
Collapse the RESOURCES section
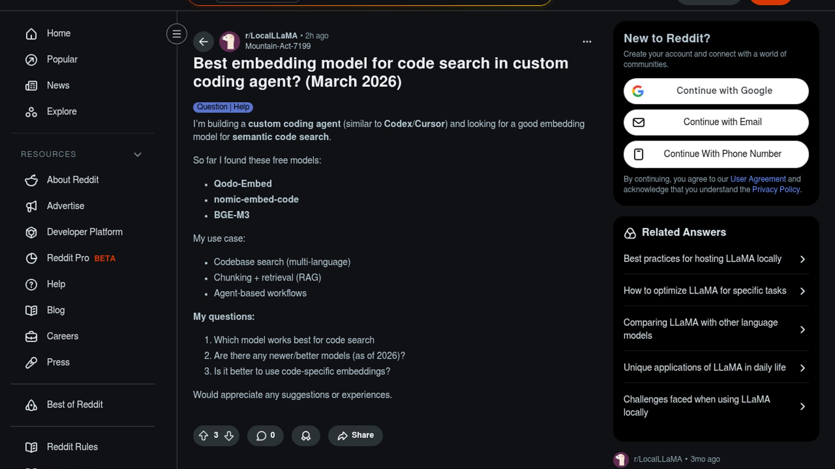coord(137,155)
